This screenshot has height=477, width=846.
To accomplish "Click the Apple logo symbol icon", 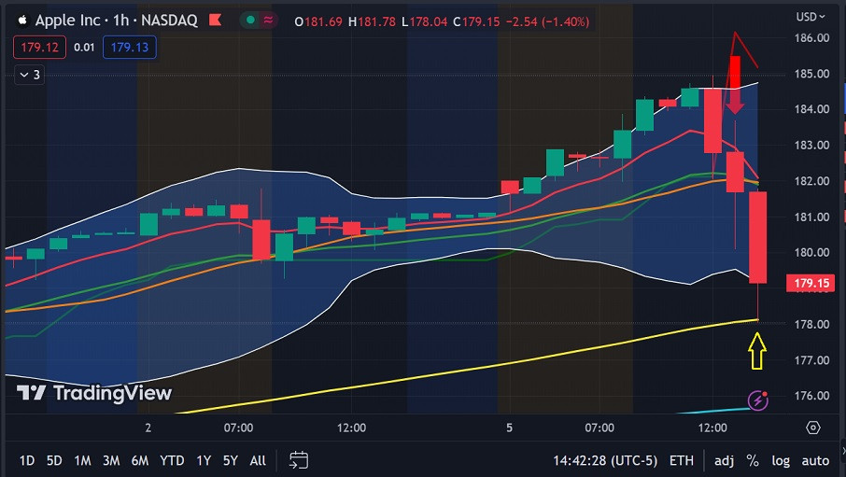I will (x=22, y=21).
